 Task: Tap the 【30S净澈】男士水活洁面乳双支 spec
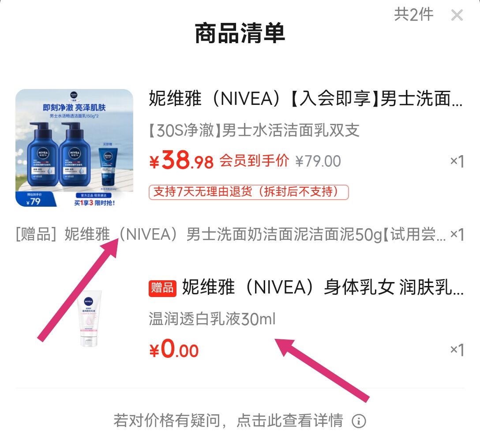254,130
